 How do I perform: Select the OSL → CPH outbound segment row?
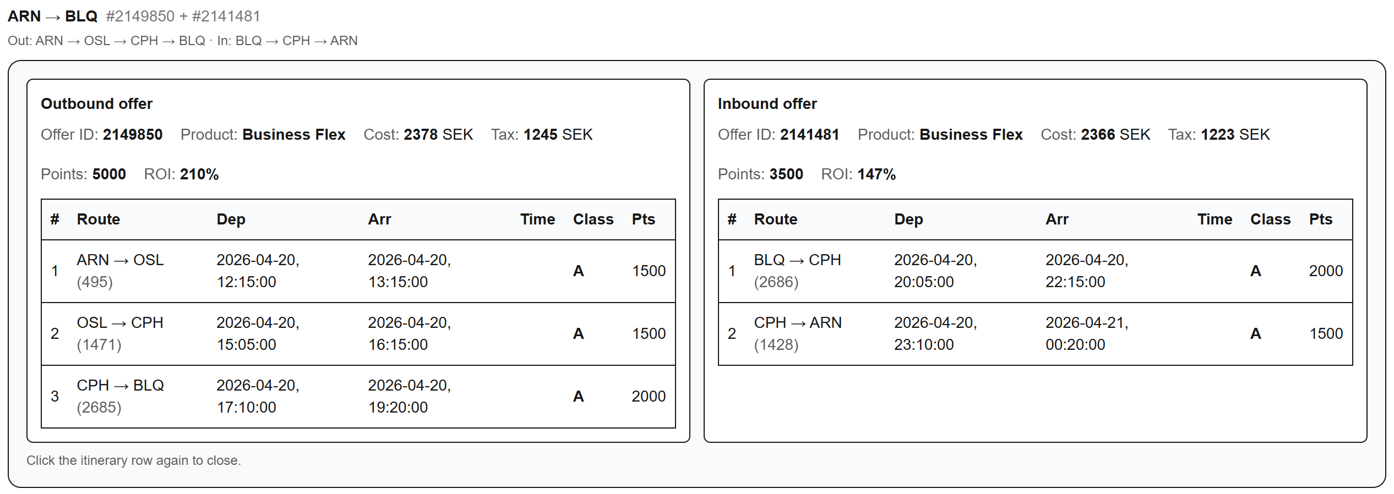click(x=358, y=334)
